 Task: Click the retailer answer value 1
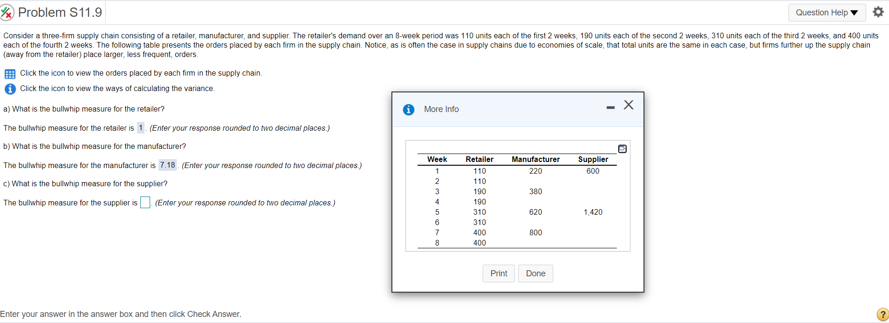(141, 127)
